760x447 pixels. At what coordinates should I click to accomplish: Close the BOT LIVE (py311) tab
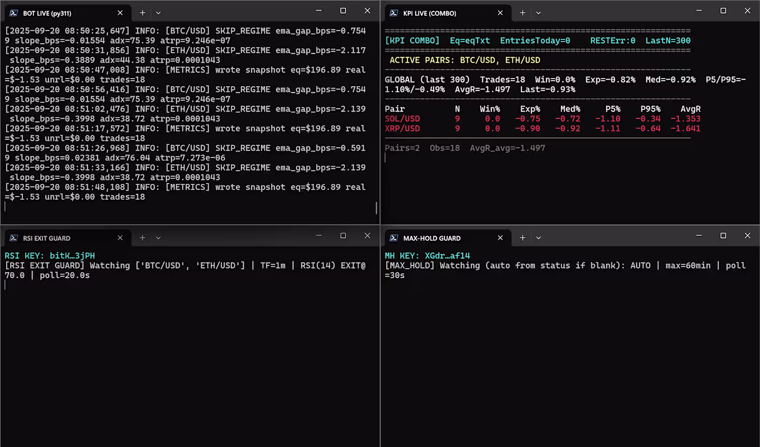(120, 13)
